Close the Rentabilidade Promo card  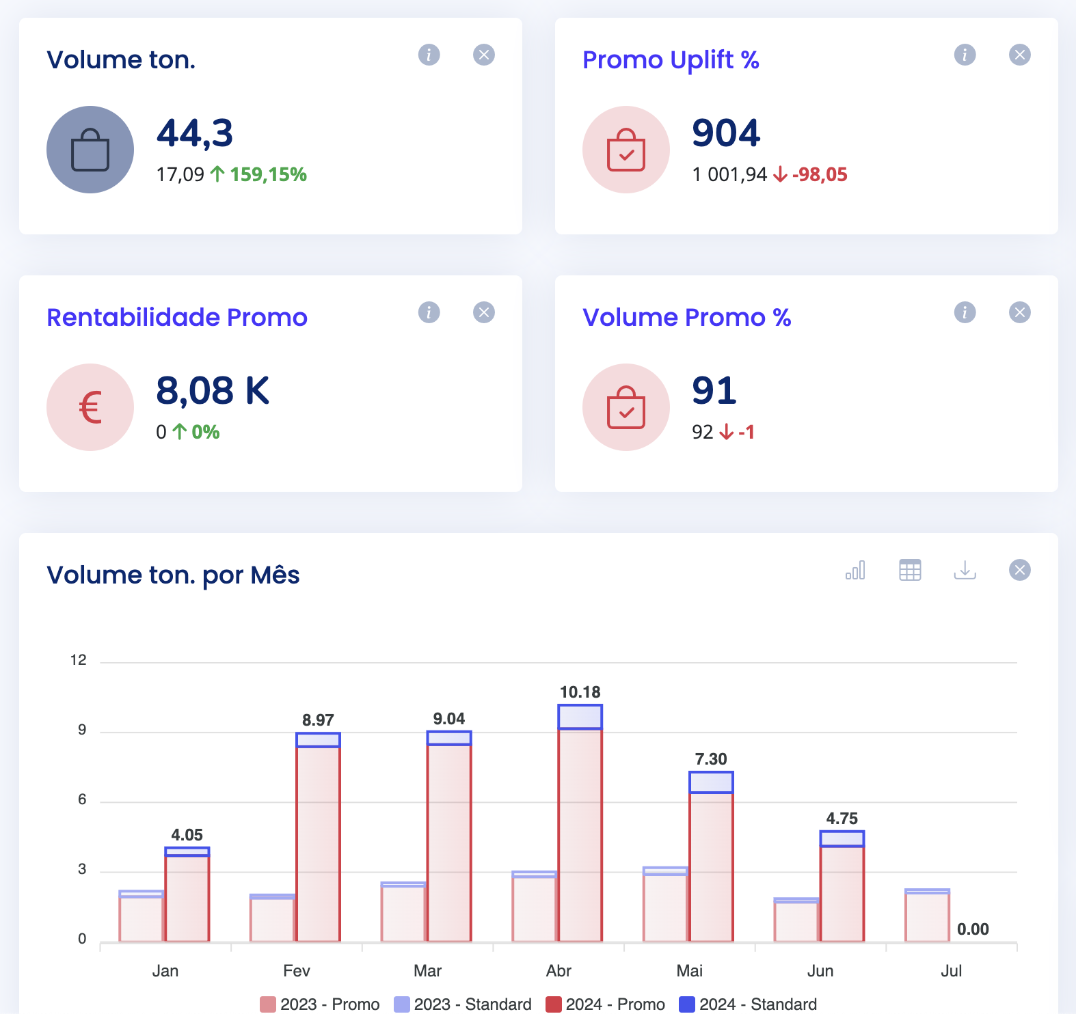[x=484, y=312]
